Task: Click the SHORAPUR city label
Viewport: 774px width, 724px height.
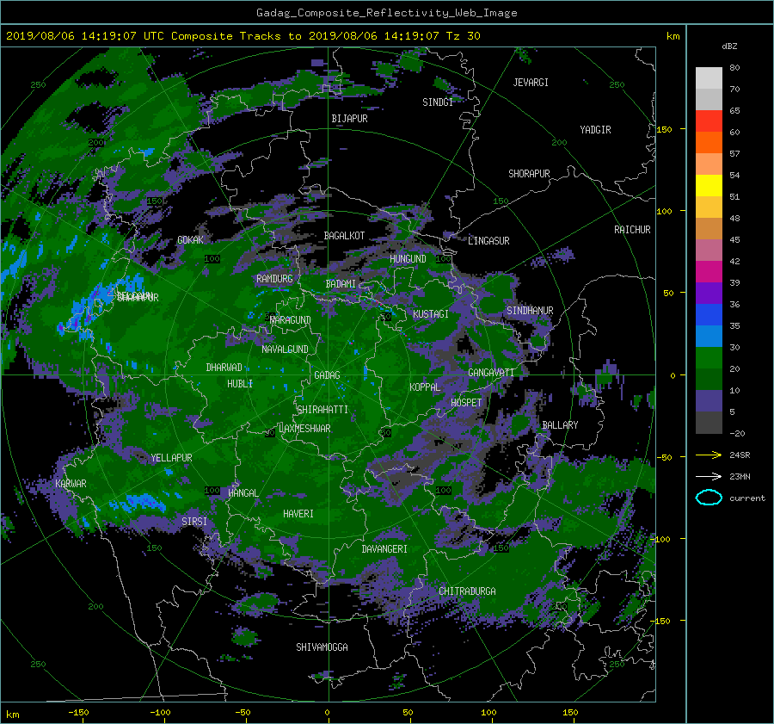Action: 529,174
